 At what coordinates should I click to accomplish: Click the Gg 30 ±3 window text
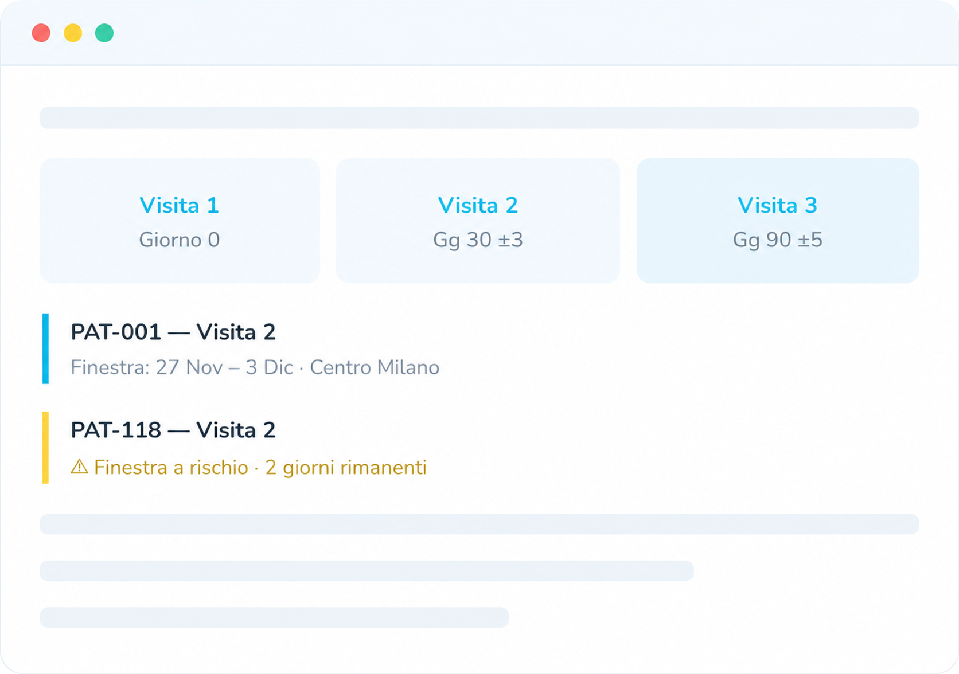click(478, 240)
